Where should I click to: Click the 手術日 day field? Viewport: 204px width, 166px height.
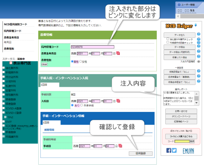pyautogui.click(x=110, y=146)
